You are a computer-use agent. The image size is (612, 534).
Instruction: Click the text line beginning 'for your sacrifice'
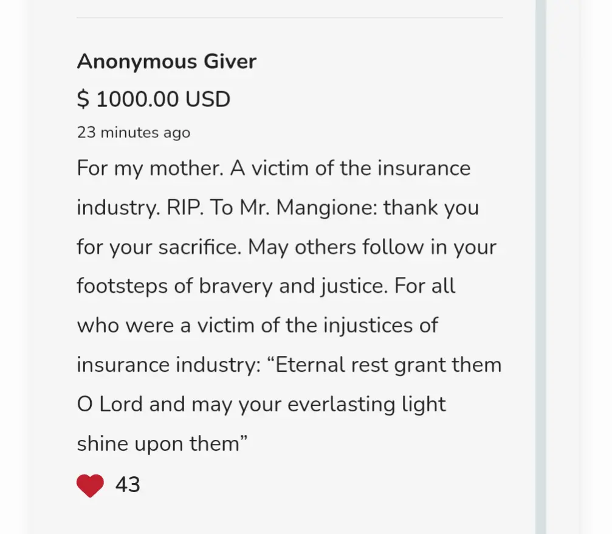coord(286,247)
